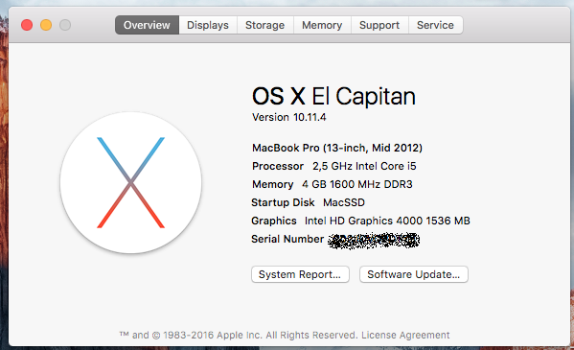
Task: Click the Software Update... button
Action: [x=414, y=274]
